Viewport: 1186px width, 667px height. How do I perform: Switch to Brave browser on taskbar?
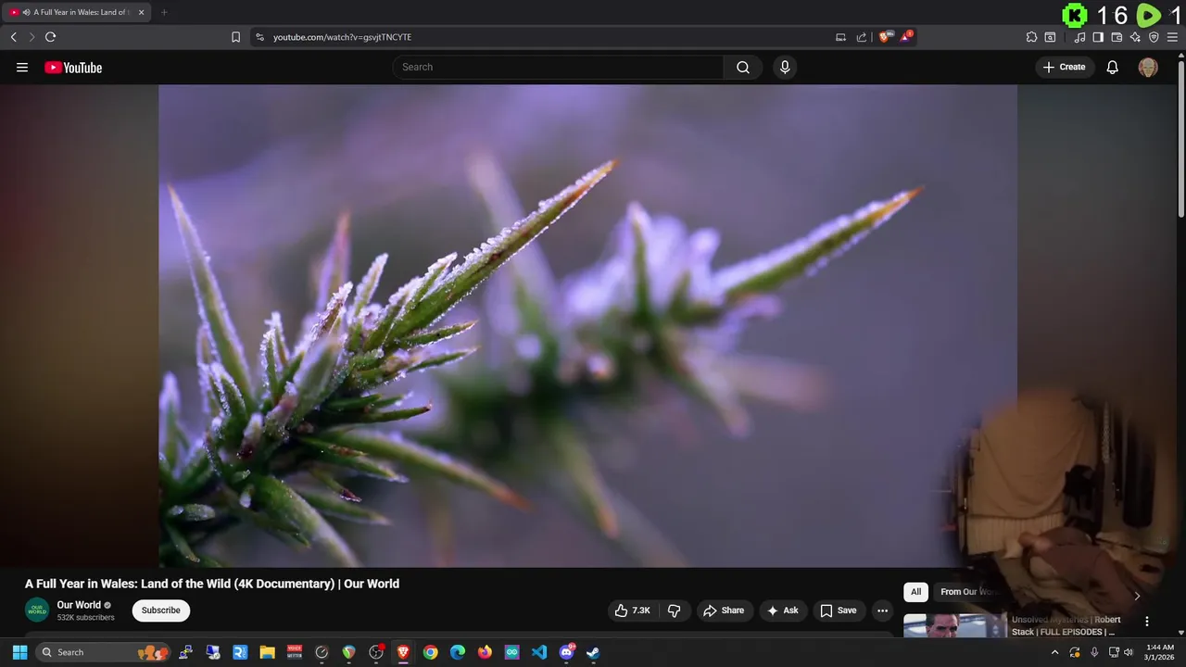(x=403, y=652)
